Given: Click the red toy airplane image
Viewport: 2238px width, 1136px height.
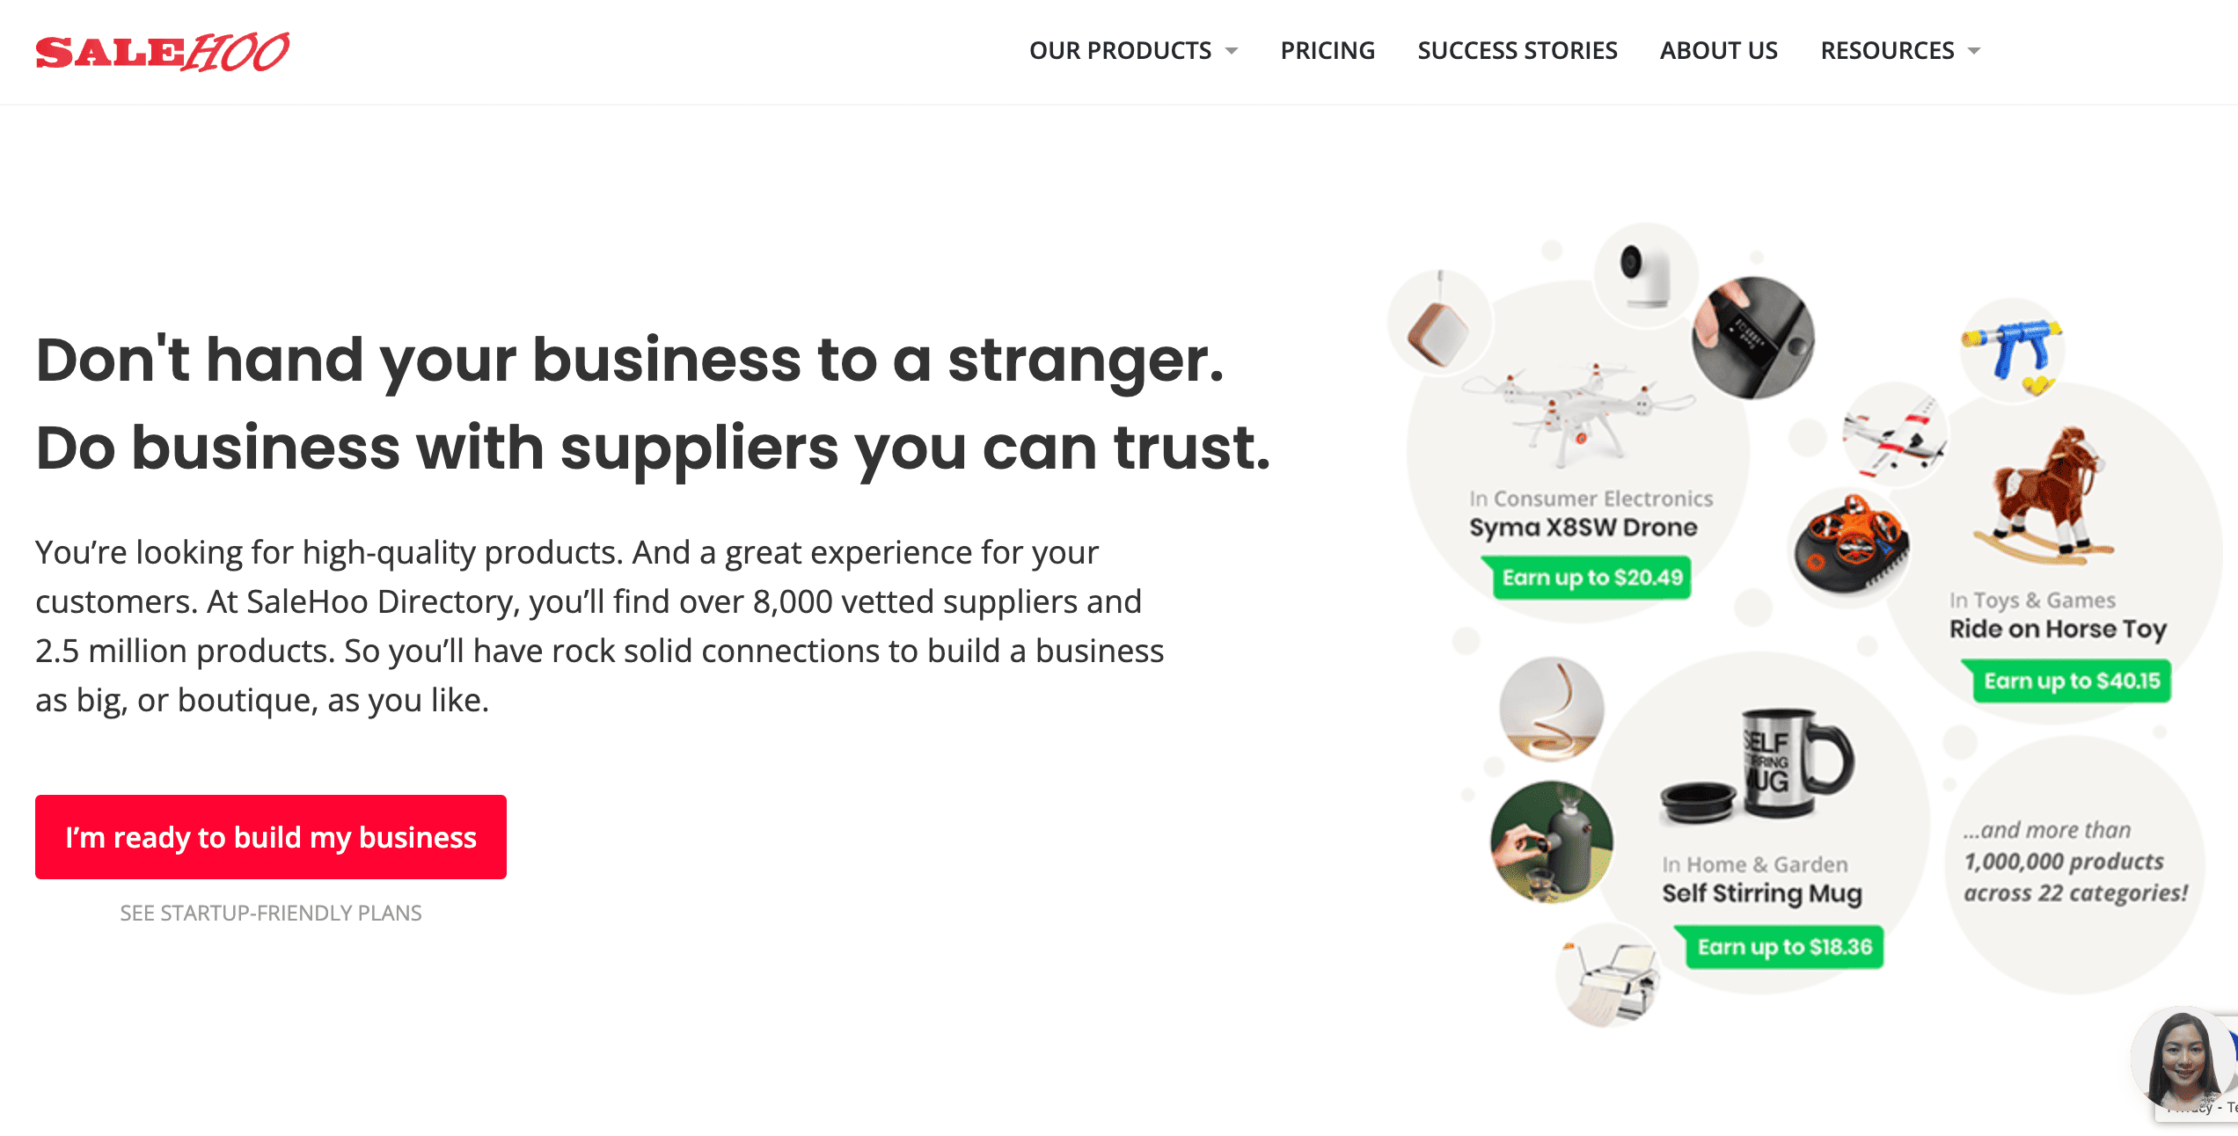Looking at the screenshot, I should point(1896,437).
